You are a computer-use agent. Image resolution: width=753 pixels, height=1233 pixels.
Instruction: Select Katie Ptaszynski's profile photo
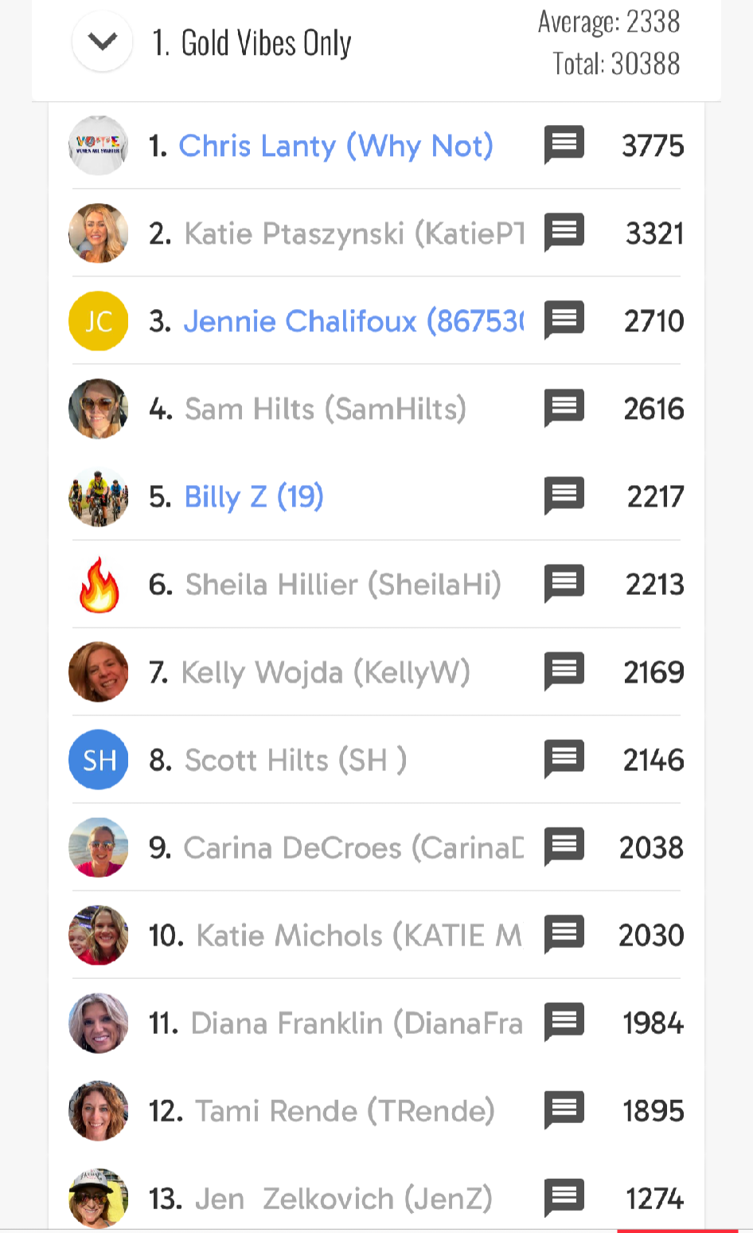point(99,233)
